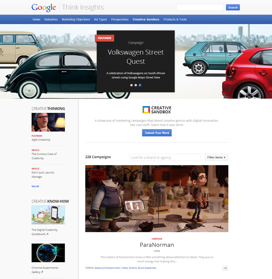Open the Digital Creativity Guidebook thumbnail
Viewport: 272px width, 279px height.
[x=48, y=215]
